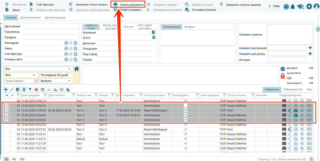Click the plus icon next to Коммент.внутренний
The height and width of the screenshot is (161, 320).
point(310,48)
